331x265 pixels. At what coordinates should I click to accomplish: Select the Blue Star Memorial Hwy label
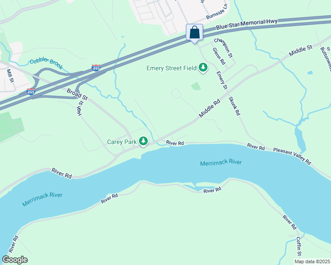246,24
